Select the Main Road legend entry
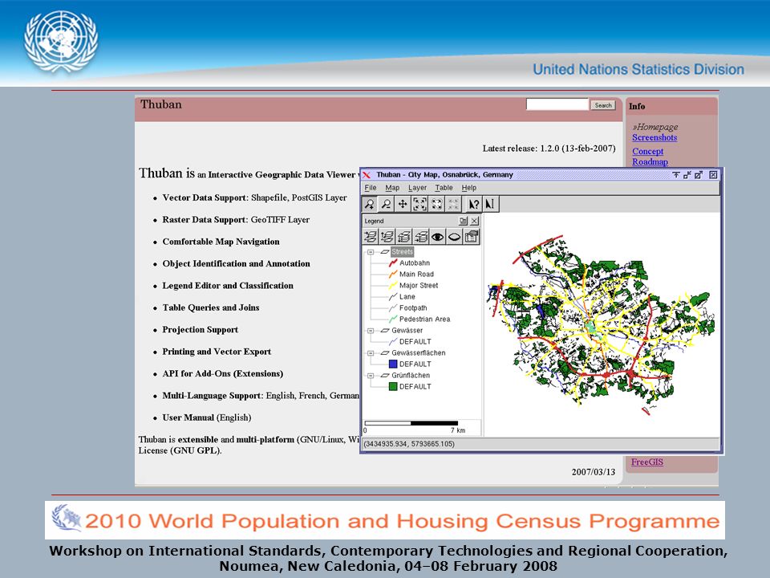The width and height of the screenshot is (770, 578). [416, 275]
